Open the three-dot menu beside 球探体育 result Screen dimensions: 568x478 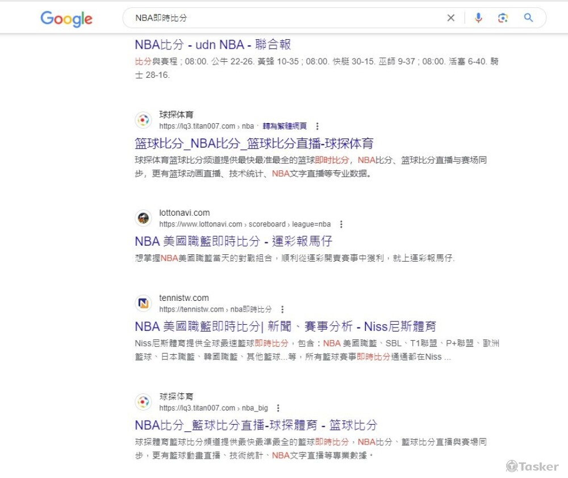tap(317, 126)
